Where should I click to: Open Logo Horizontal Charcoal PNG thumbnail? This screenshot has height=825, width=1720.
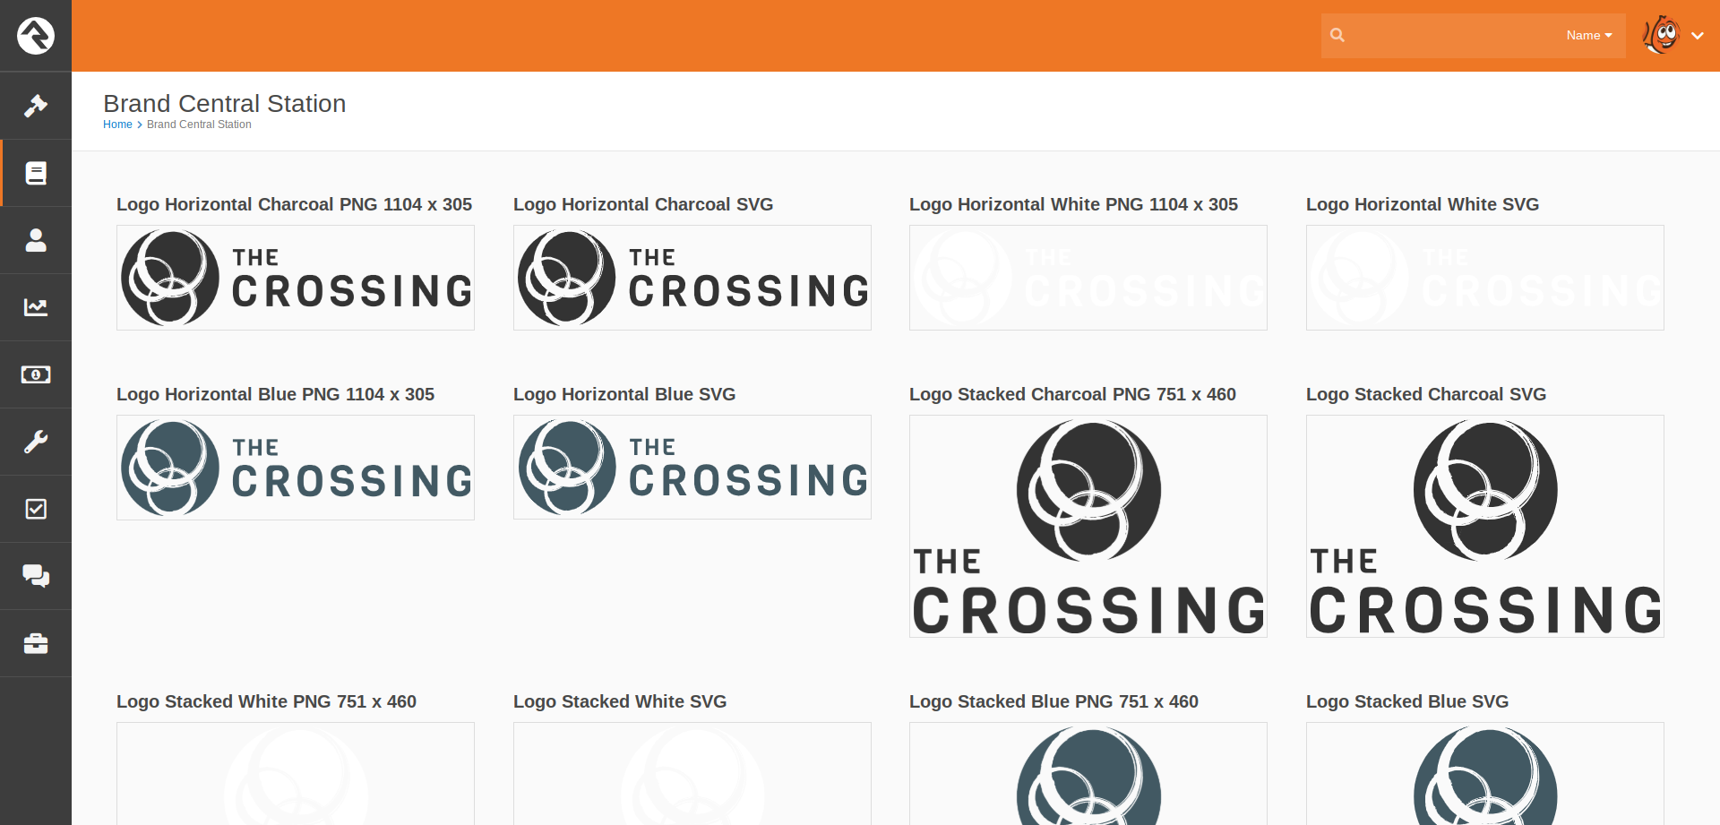click(296, 278)
